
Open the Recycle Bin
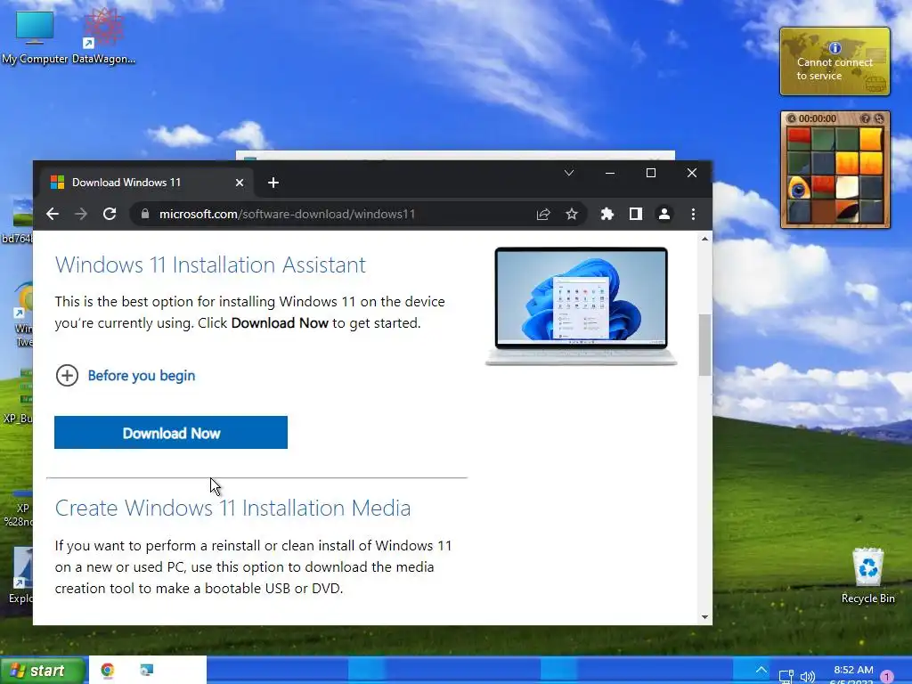(867, 576)
